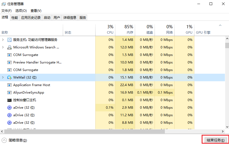Sort by the CPU column header
Screen dimensions: 229x145
[x=105, y=30]
